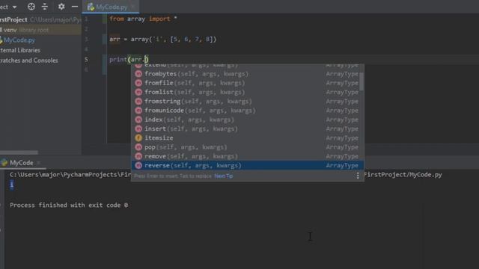Click the 'from array import *' code line
479x269 pixels.
(143, 19)
